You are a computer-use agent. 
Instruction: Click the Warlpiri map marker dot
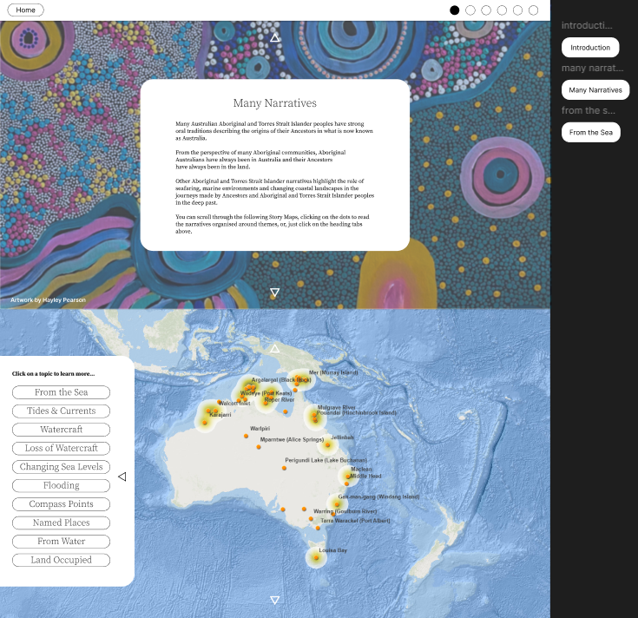(247, 436)
